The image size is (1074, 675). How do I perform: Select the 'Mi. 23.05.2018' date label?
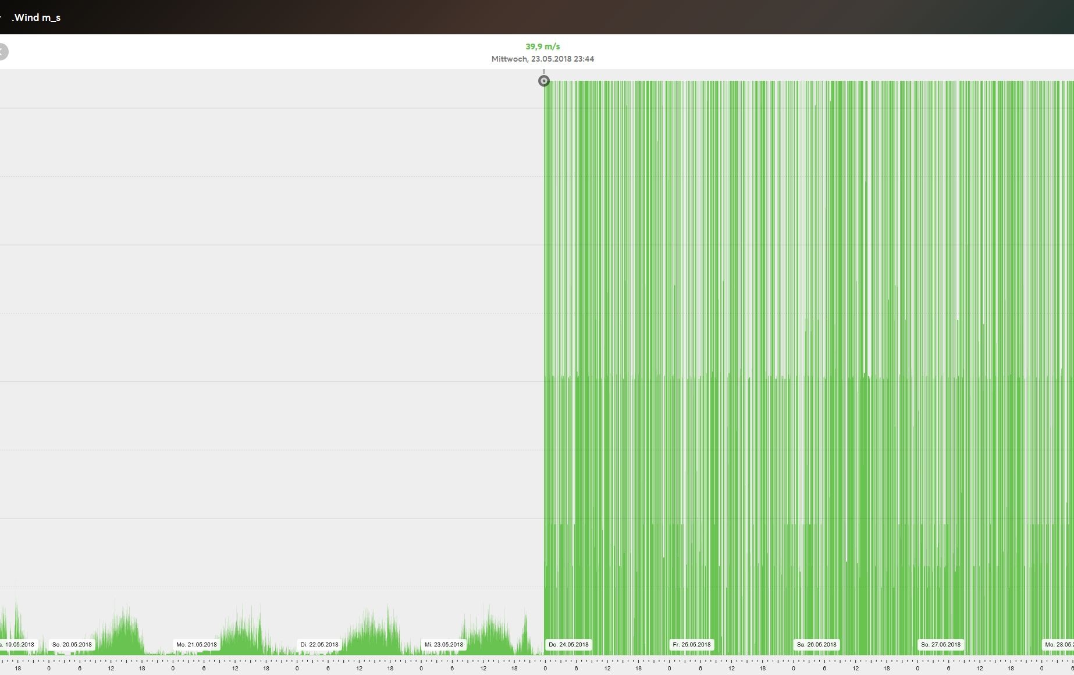point(444,644)
